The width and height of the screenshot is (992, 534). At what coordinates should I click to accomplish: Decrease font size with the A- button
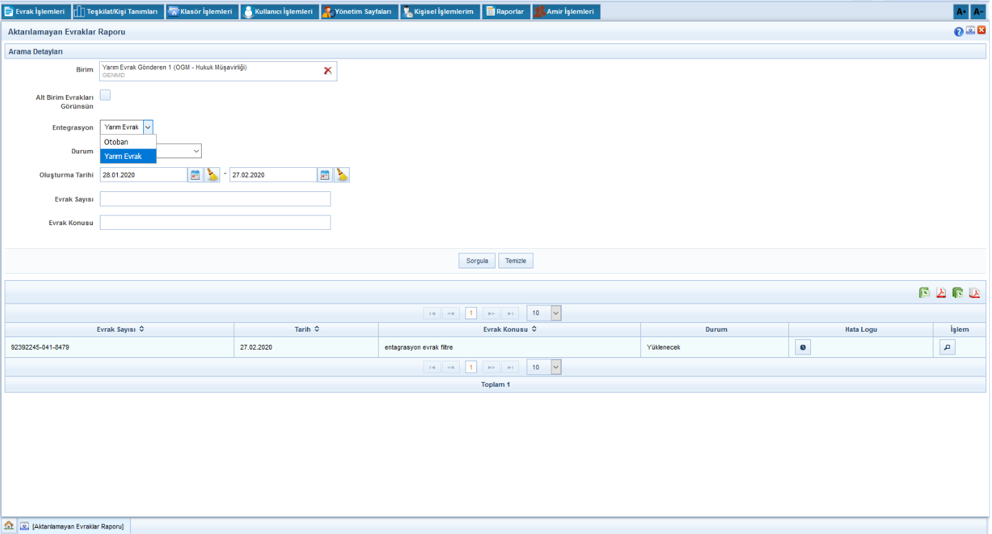click(978, 12)
